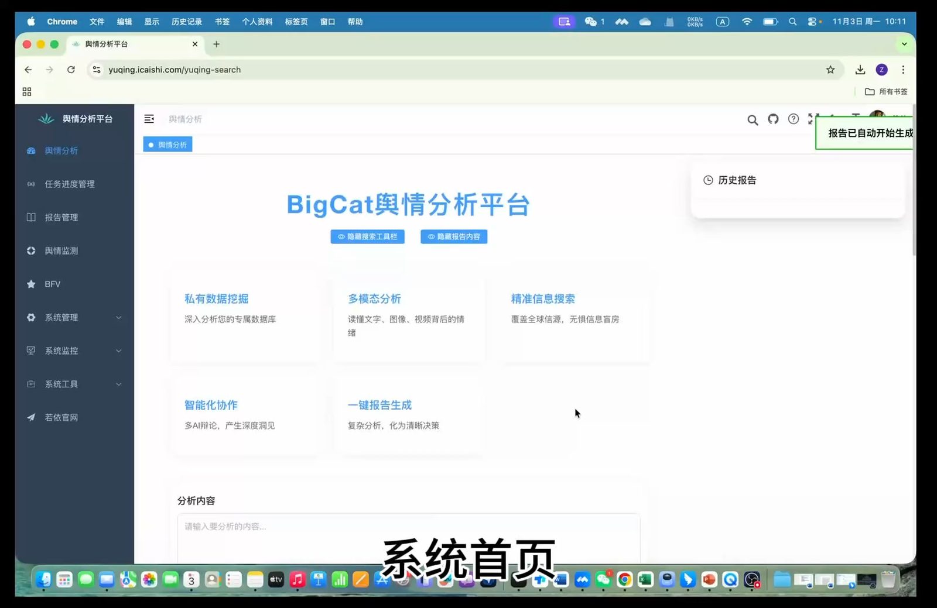Open Numbers app in the Dock
Viewport: 937px width, 608px height.
click(340, 580)
